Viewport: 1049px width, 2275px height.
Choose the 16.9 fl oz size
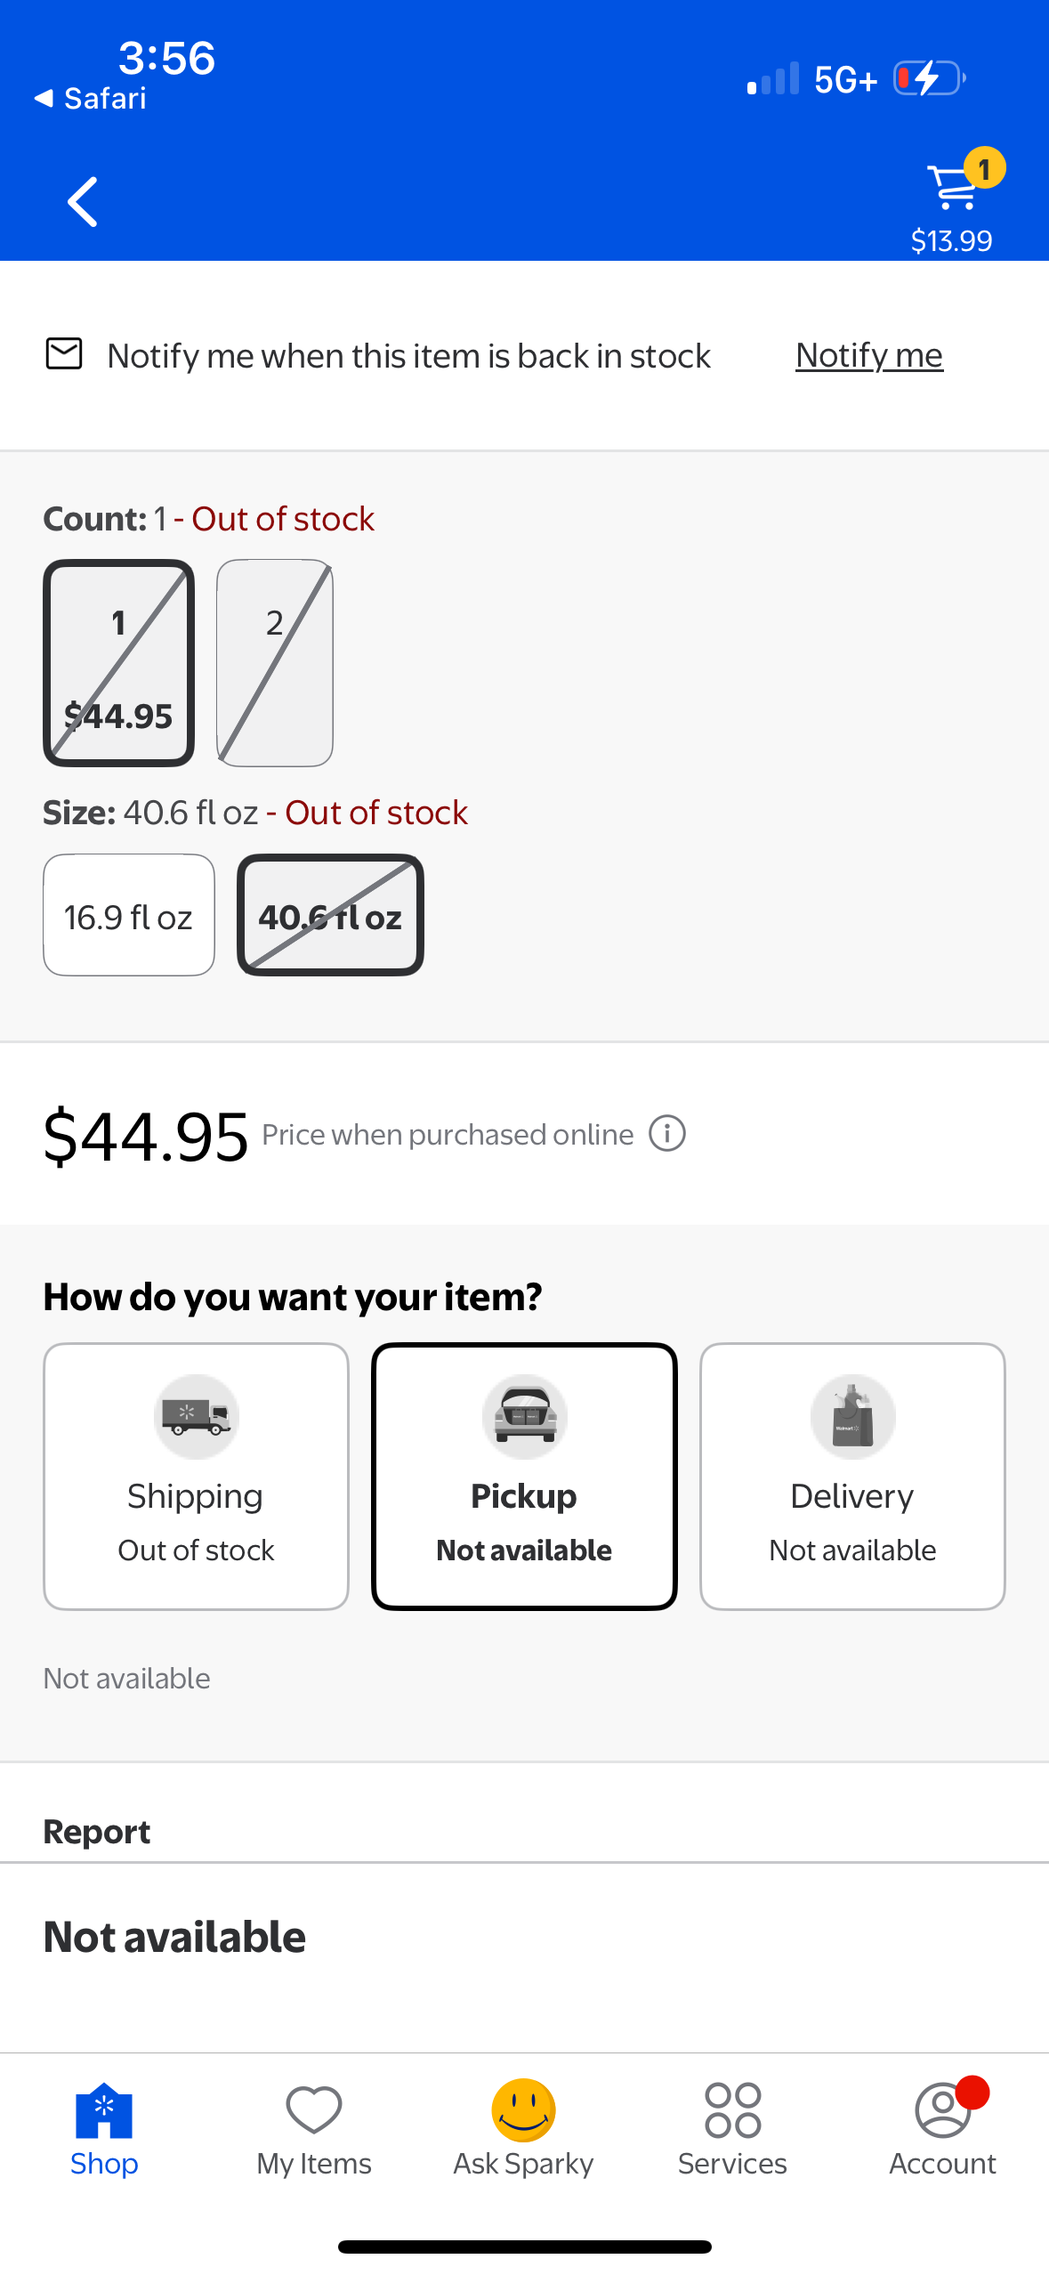pyautogui.click(x=129, y=916)
